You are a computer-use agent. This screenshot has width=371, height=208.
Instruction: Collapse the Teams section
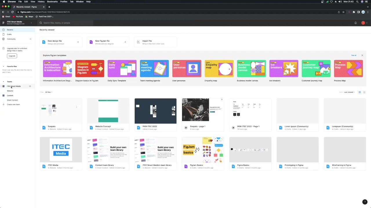click(3, 82)
